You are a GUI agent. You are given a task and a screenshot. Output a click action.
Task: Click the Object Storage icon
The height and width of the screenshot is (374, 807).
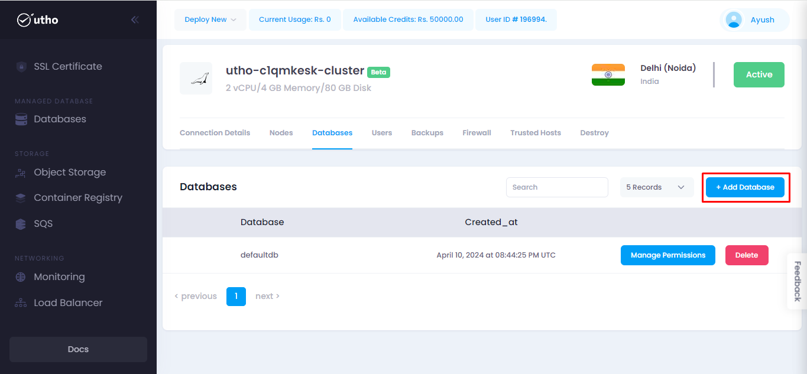(21, 173)
